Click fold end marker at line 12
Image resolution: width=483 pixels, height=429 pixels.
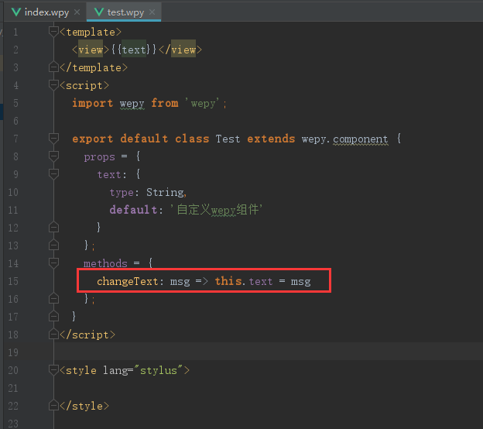click(x=53, y=227)
